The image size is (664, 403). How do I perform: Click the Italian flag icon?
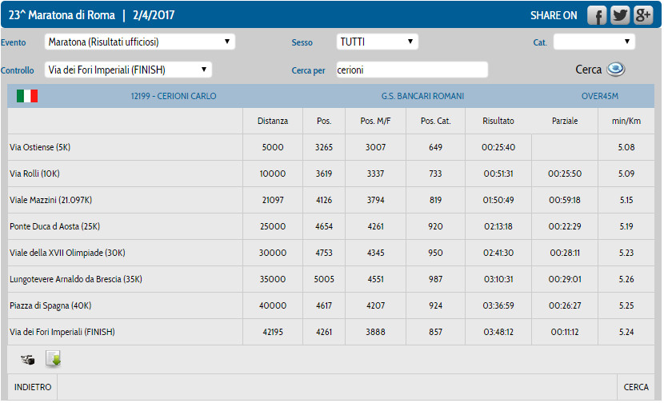point(27,96)
